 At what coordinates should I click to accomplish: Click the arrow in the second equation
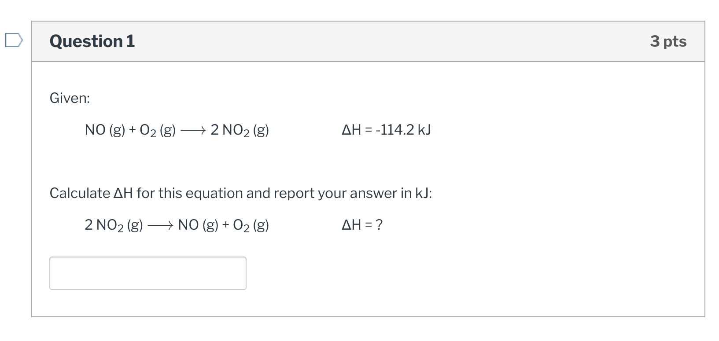click(x=161, y=225)
